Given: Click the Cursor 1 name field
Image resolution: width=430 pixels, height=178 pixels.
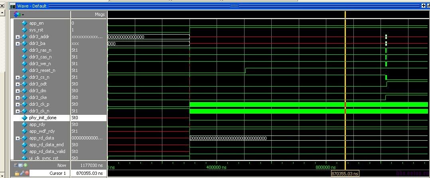Looking at the screenshot, I should point(49,173).
